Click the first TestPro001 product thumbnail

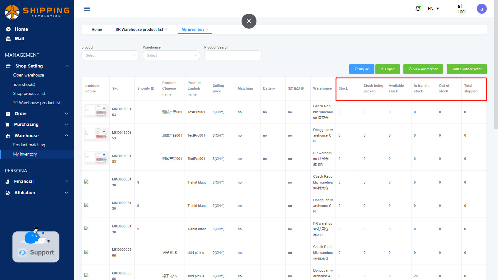pos(96,111)
